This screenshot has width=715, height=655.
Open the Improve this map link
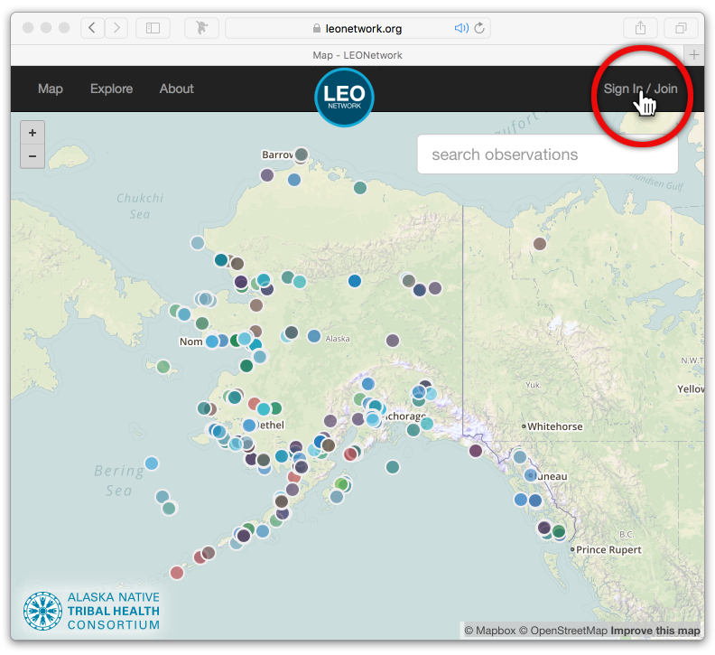click(655, 631)
